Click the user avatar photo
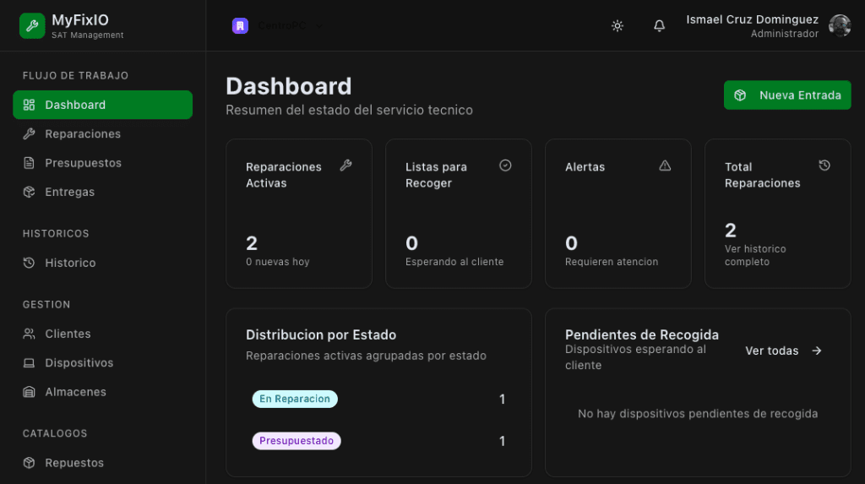 click(x=840, y=25)
